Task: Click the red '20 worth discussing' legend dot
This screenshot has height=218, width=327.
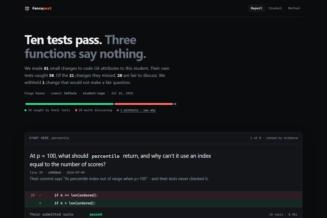Action: 76,110
